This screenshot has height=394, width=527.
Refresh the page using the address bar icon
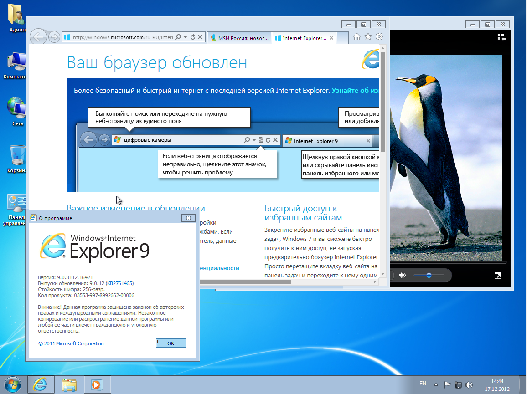(193, 37)
